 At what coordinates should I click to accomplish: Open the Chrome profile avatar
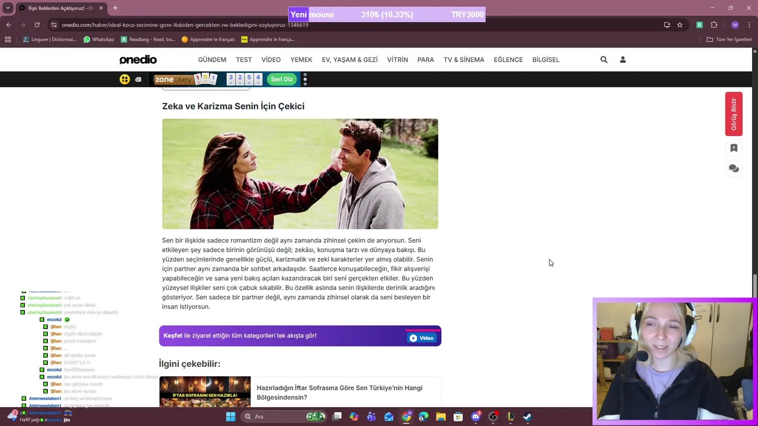point(735,25)
